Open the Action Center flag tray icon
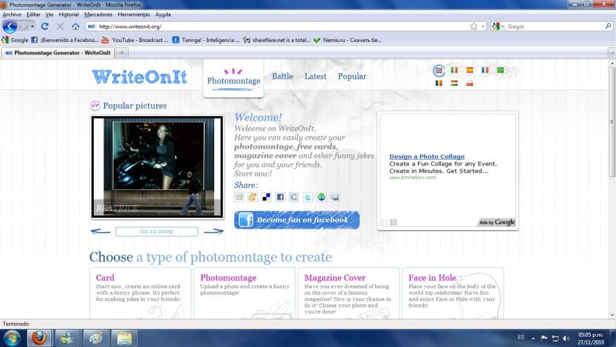Viewport: 616px width, 347px height. point(544,338)
